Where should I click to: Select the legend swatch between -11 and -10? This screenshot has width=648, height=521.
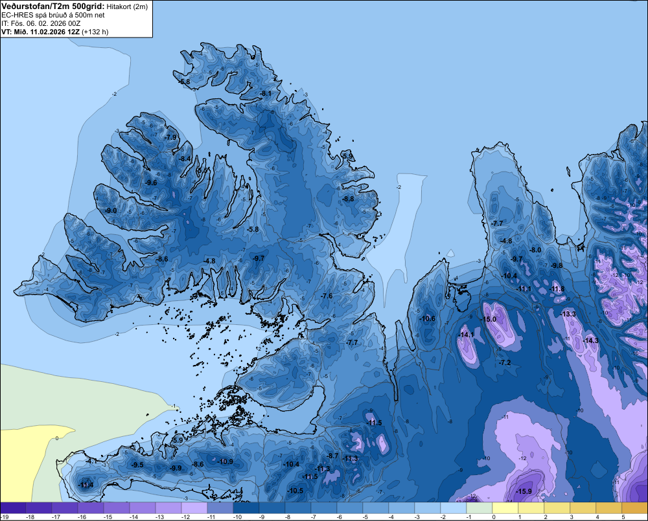click(x=220, y=508)
